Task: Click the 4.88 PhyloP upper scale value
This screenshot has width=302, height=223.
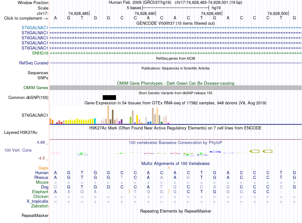Action: coord(41,142)
